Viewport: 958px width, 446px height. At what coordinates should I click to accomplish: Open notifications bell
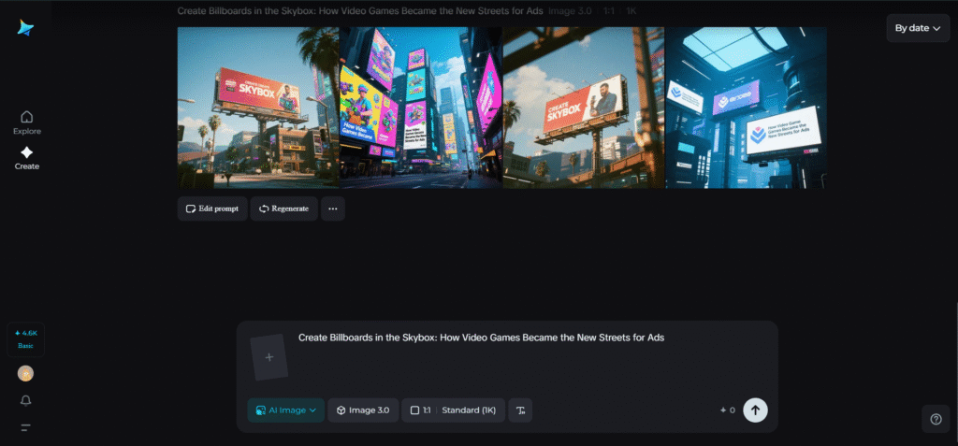(25, 400)
